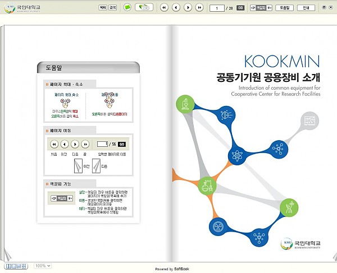Close the viewer with X icon

(x=331, y=7)
